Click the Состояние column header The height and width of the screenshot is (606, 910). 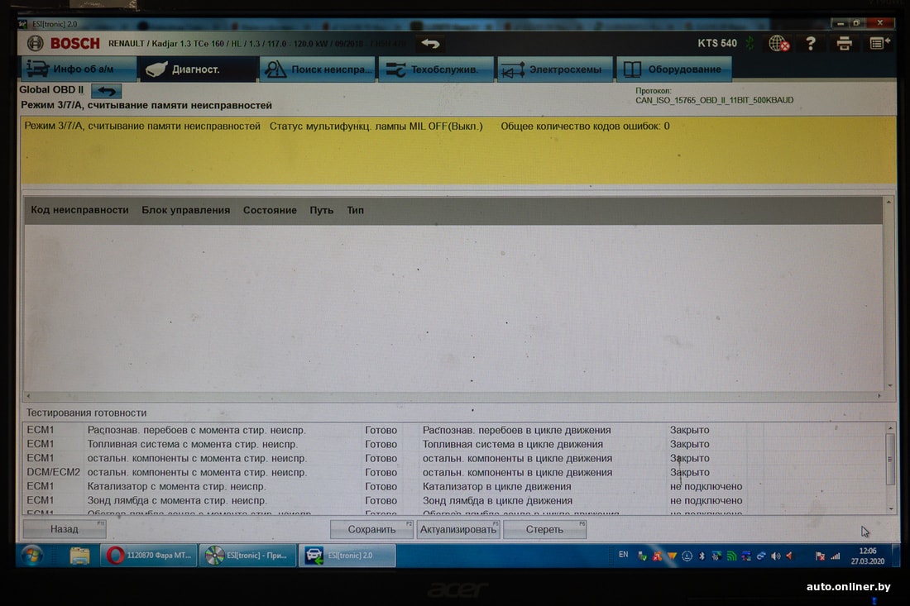pos(270,210)
